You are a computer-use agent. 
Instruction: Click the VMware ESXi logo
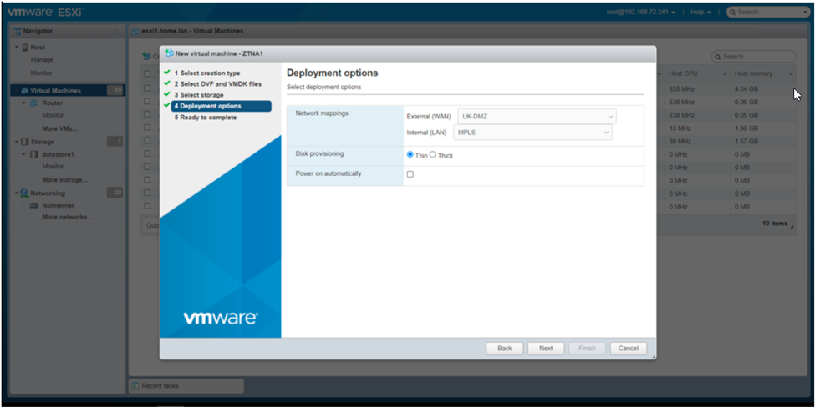46,12
